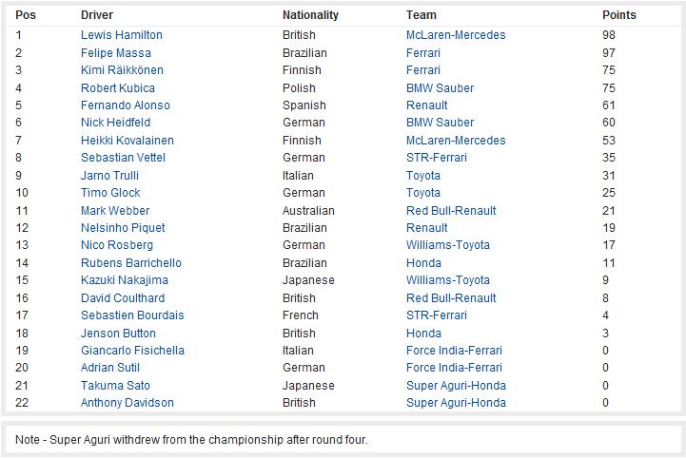Click Kimi Räikkönen's name
Screen dimensions: 686x458
click(x=122, y=70)
